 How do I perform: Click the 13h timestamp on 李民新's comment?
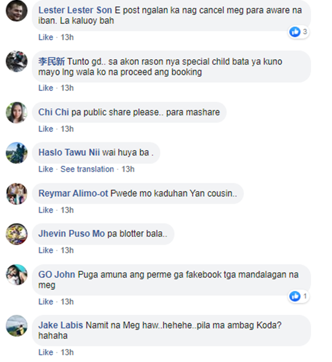tap(67, 88)
